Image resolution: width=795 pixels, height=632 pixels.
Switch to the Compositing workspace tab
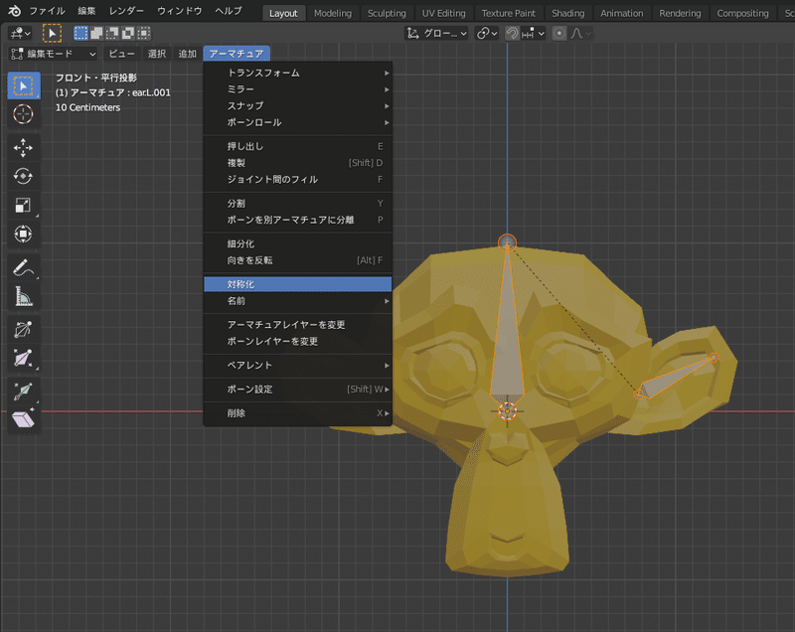pos(742,13)
